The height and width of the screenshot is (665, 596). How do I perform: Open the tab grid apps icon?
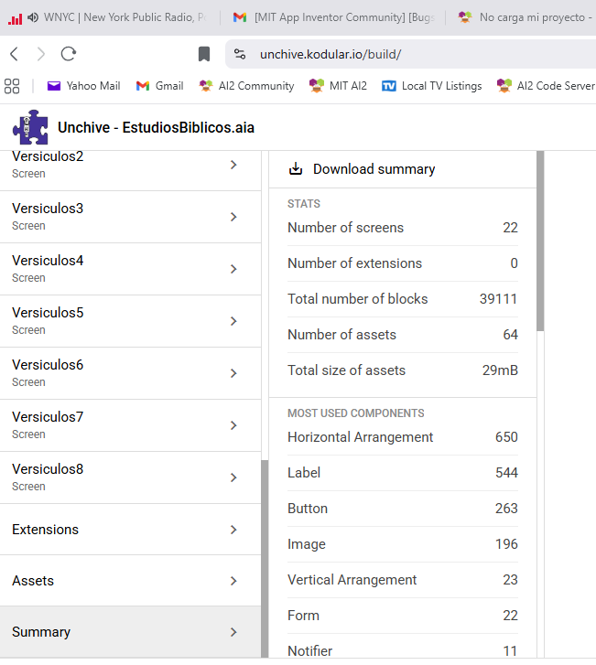click(x=12, y=86)
